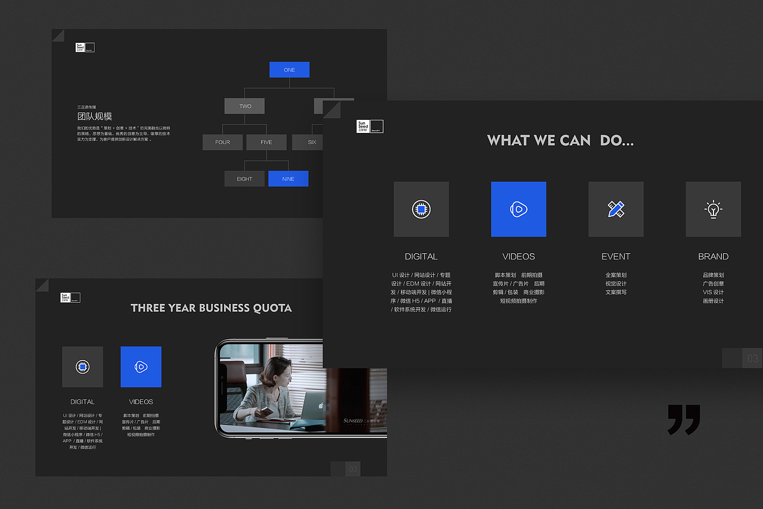The height and width of the screenshot is (509, 763).
Task: Click the BRAND label
Action: point(714,256)
